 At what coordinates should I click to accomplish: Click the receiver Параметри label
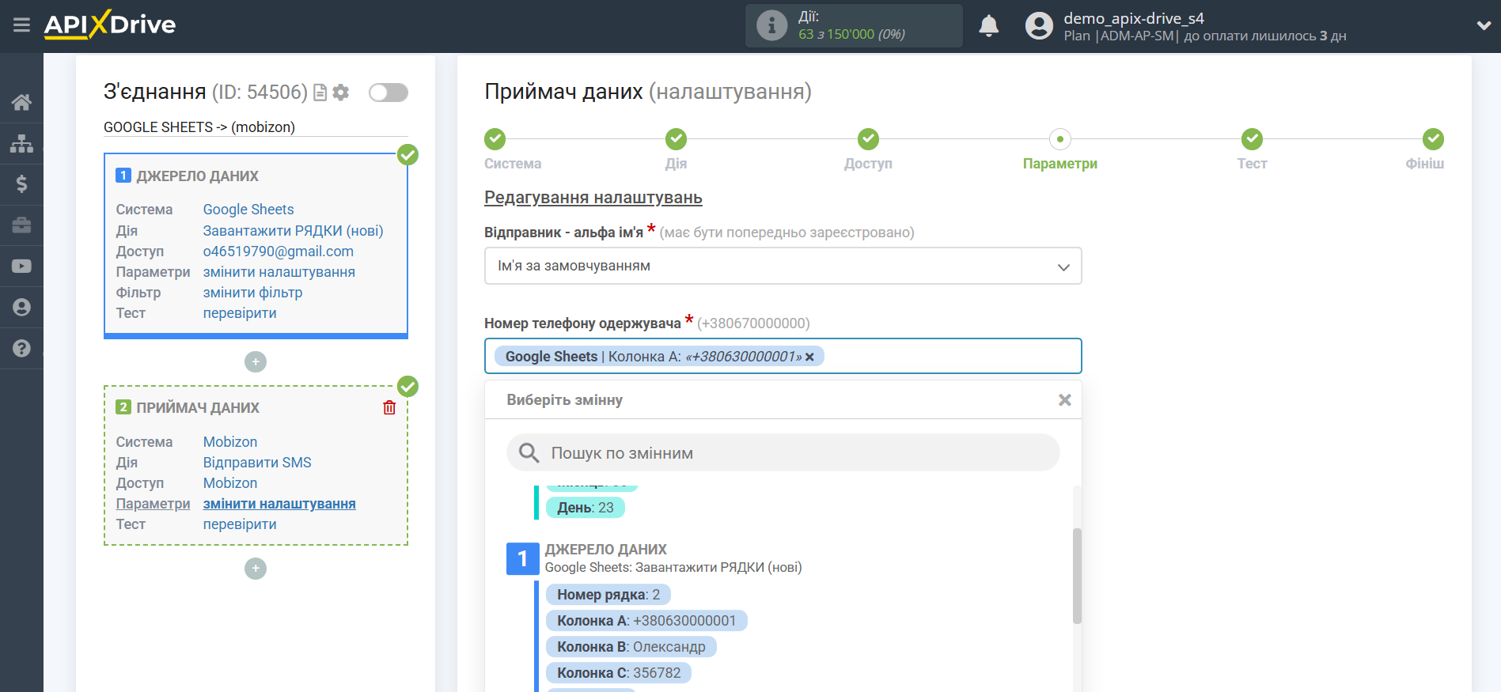pos(154,504)
